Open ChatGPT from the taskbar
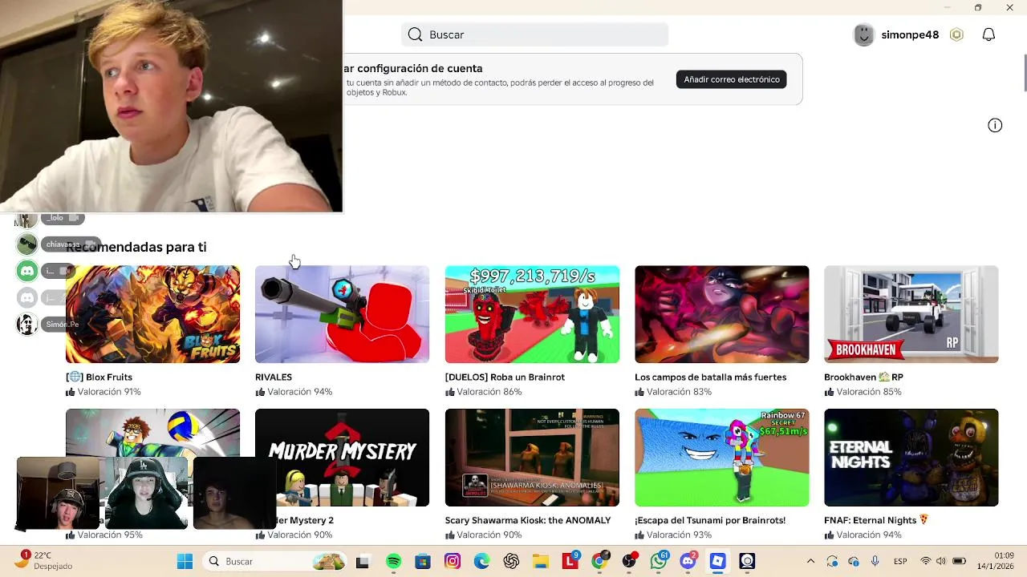Image resolution: width=1027 pixels, height=577 pixels. coord(511,561)
